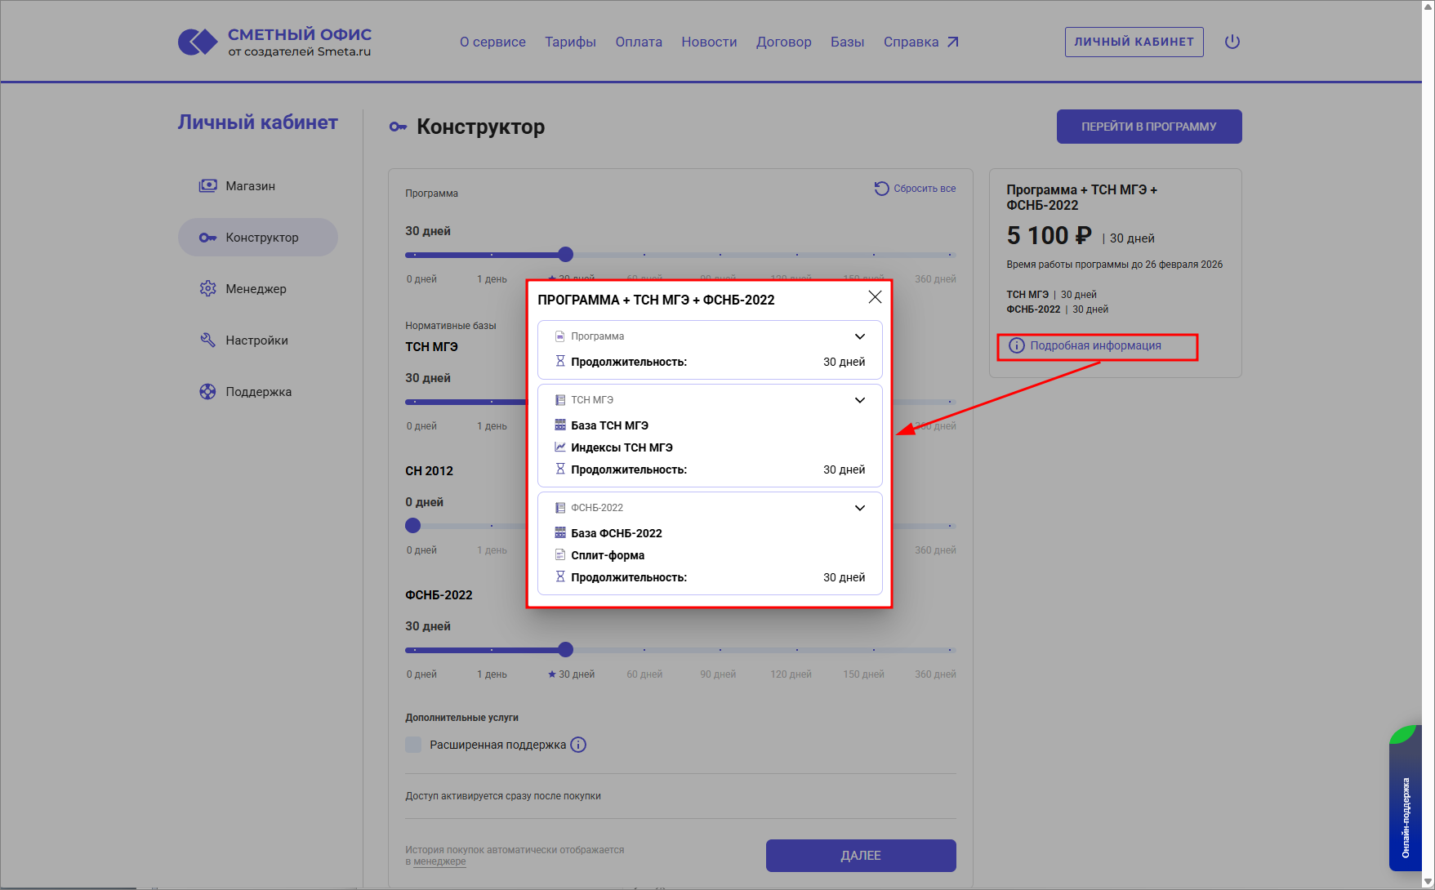This screenshot has width=1435, height=890.
Task: Collapse the ТСН МГЭ section chevron
Action: [859, 400]
